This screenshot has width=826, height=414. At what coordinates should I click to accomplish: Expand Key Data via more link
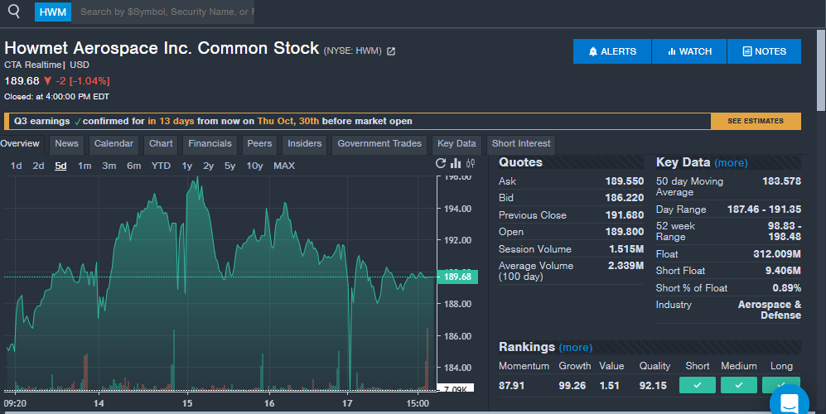click(731, 163)
